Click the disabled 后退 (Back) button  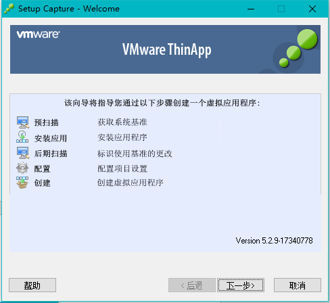(x=192, y=285)
